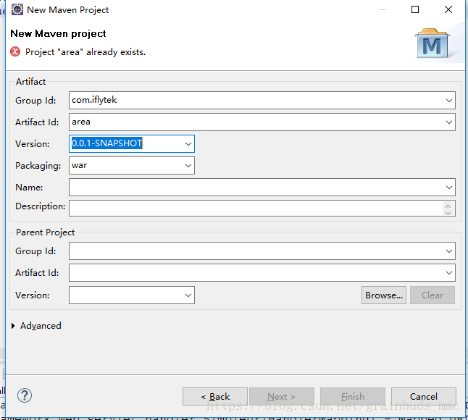468x420 pixels.
Task: Click the Eclipse icon in title bar
Action: coord(17,9)
